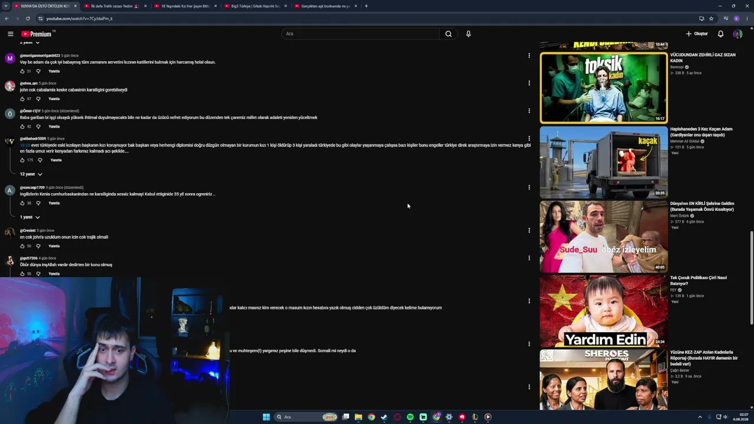
Task: Like @sancaqp1709's comment
Action: [x=22, y=203]
